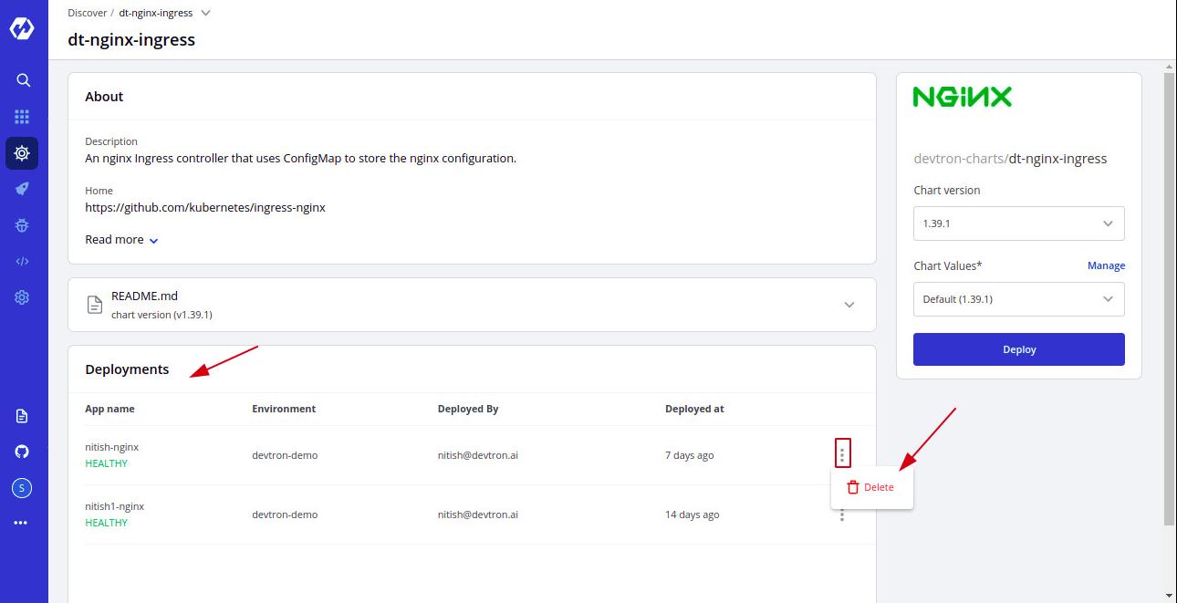Open the documentation file icon
1177x603 pixels.
click(x=22, y=416)
